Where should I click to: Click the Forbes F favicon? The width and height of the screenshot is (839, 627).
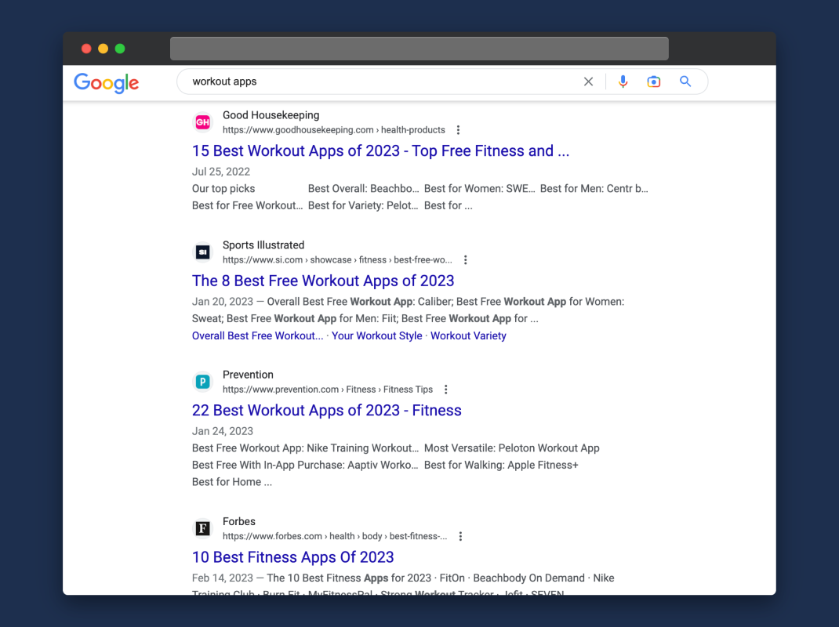click(x=202, y=528)
